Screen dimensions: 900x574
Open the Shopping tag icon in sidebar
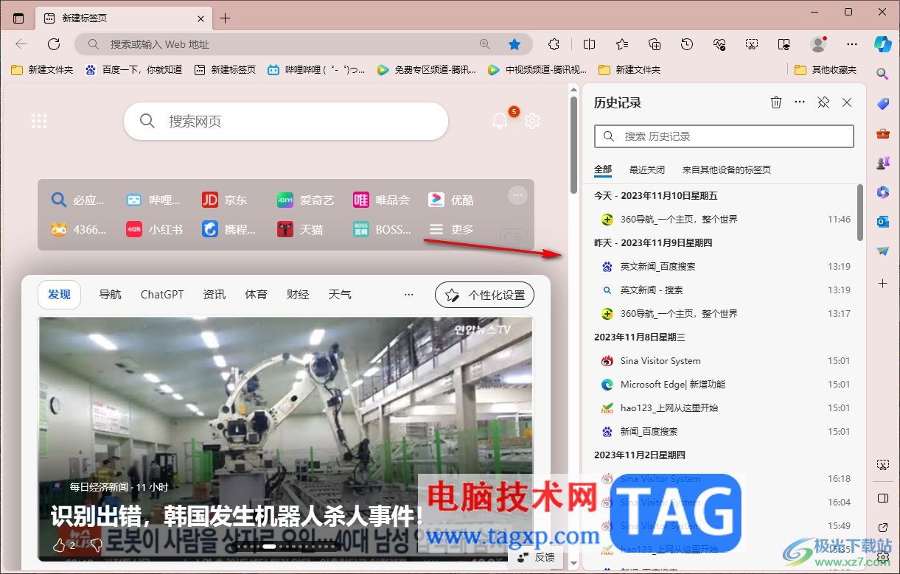[882, 102]
